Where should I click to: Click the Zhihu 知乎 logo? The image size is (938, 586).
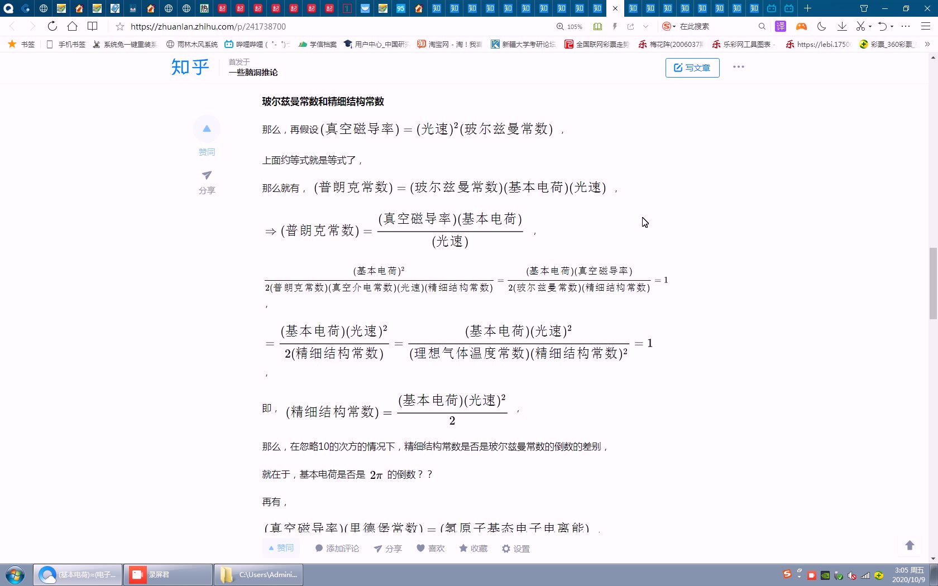[190, 67]
